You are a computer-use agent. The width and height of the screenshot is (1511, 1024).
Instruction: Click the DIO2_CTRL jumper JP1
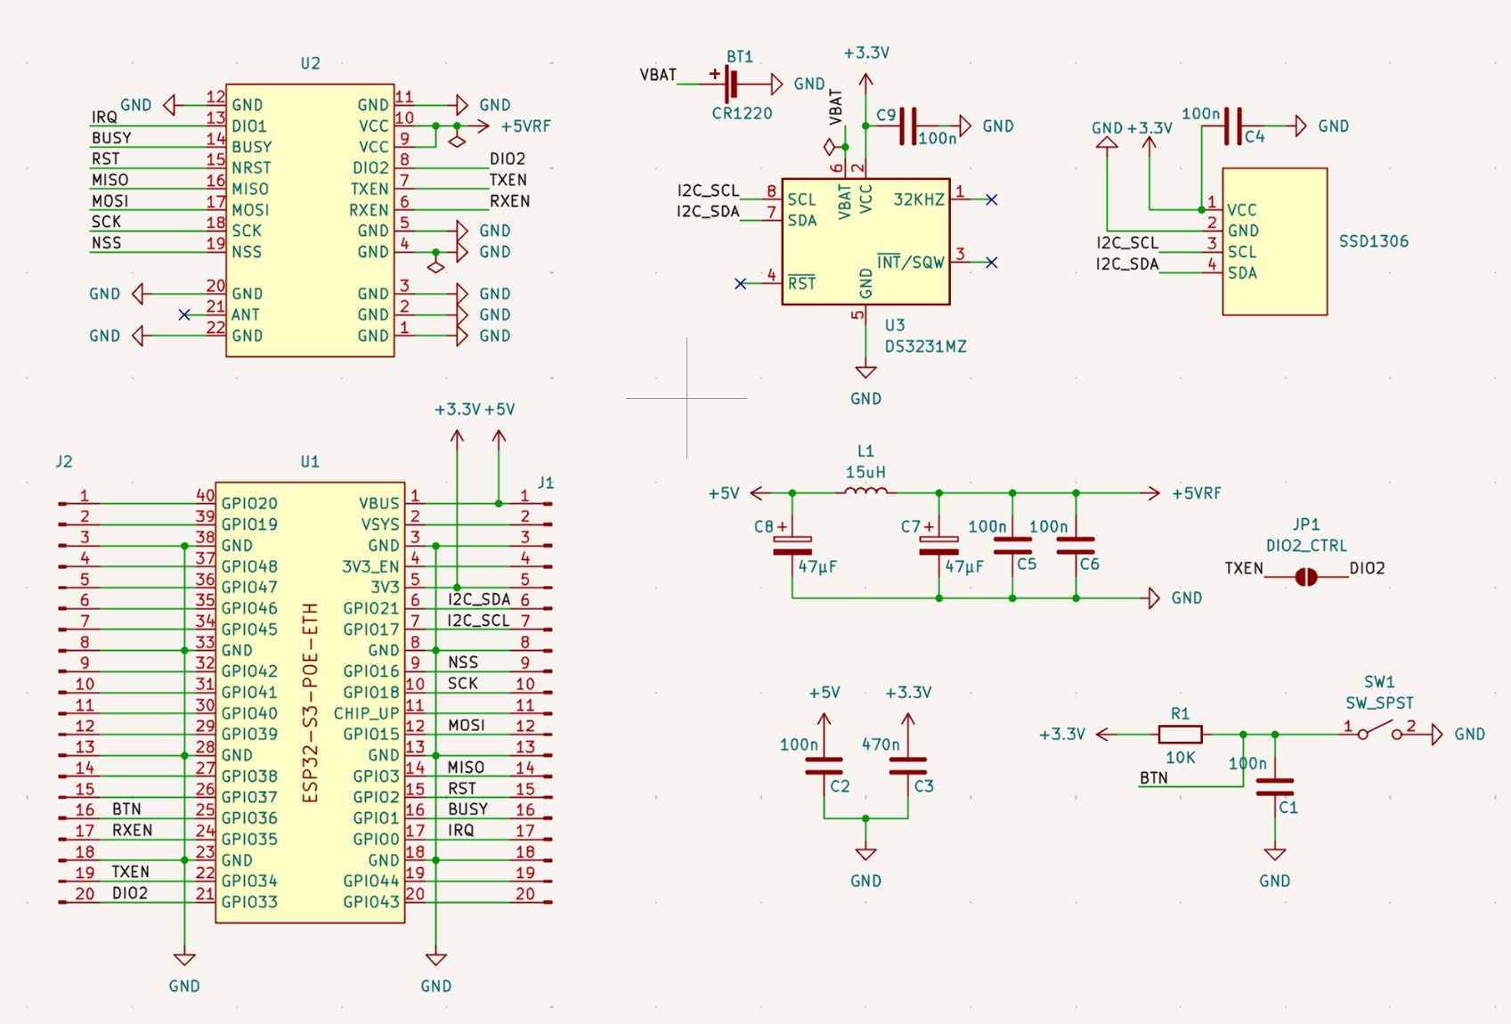coord(1305,577)
